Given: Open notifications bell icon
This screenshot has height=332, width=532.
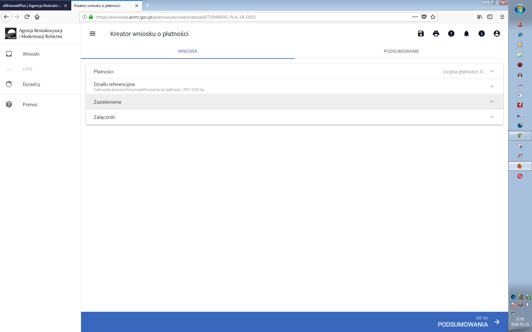Looking at the screenshot, I should [x=466, y=34].
